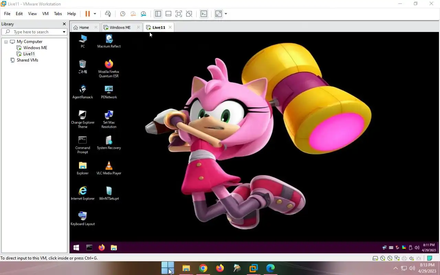Image resolution: width=440 pixels, height=275 pixels.
Task: Open the File menu
Action: coord(7,14)
